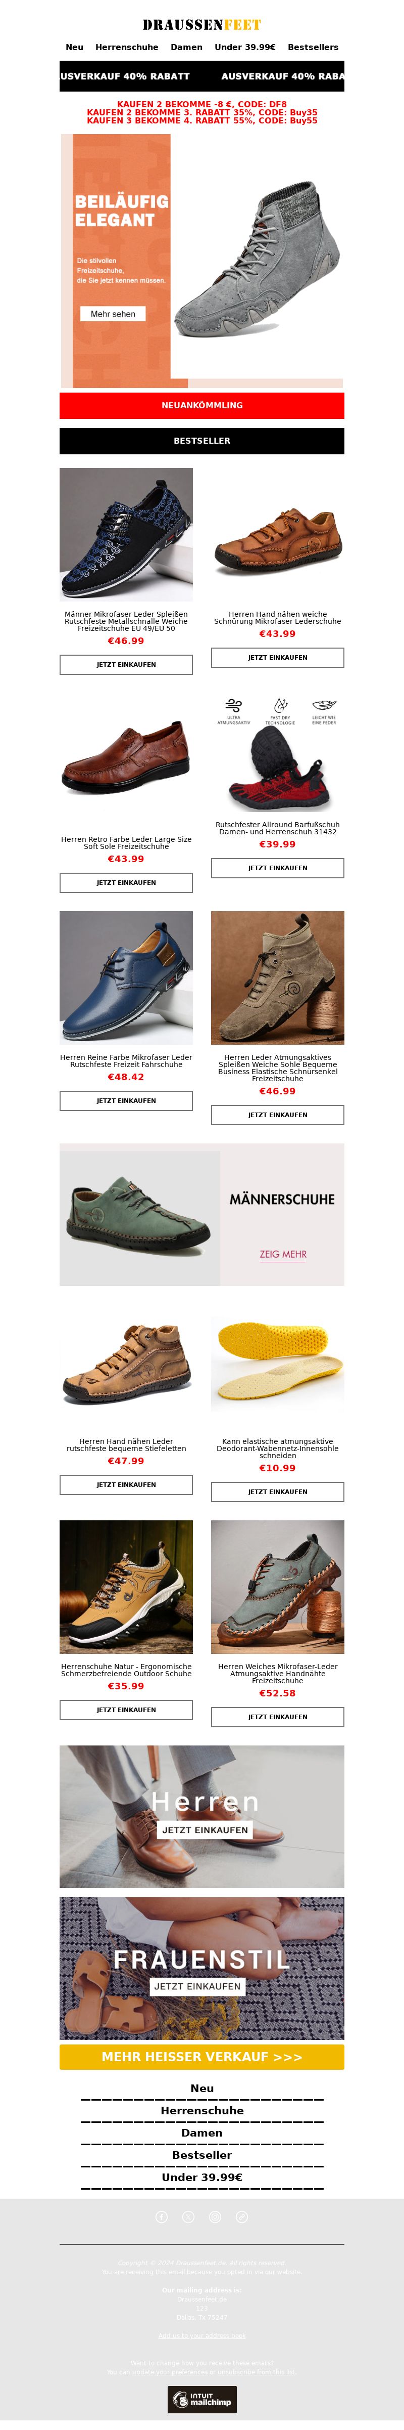Viewport: 404px width, 2430px height.
Task: Click the yellow MEHR HEISSER VERKAUF button
Action: coord(201,2058)
